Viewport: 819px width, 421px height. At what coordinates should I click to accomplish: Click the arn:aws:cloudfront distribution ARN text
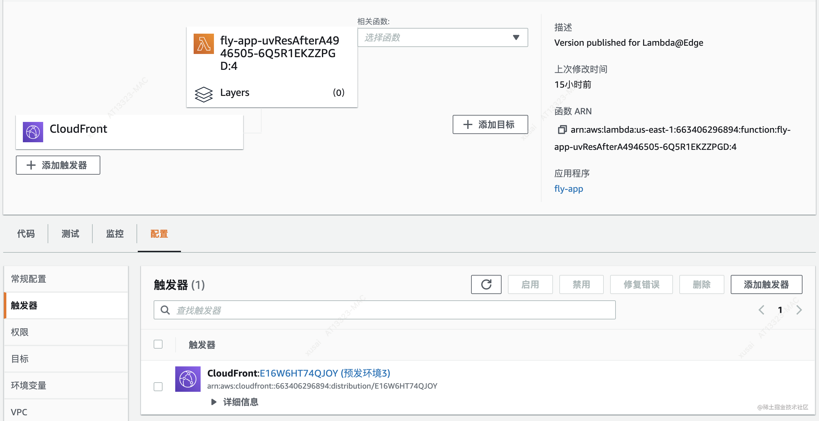(322, 386)
